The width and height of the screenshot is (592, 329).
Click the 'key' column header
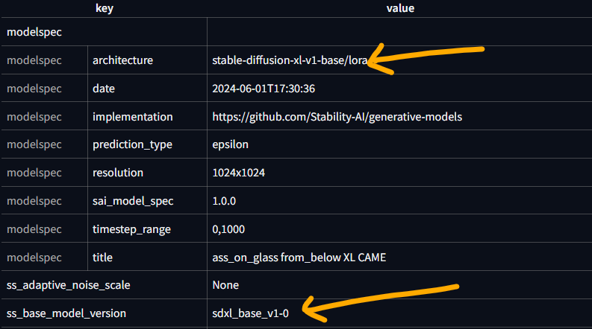click(105, 8)
